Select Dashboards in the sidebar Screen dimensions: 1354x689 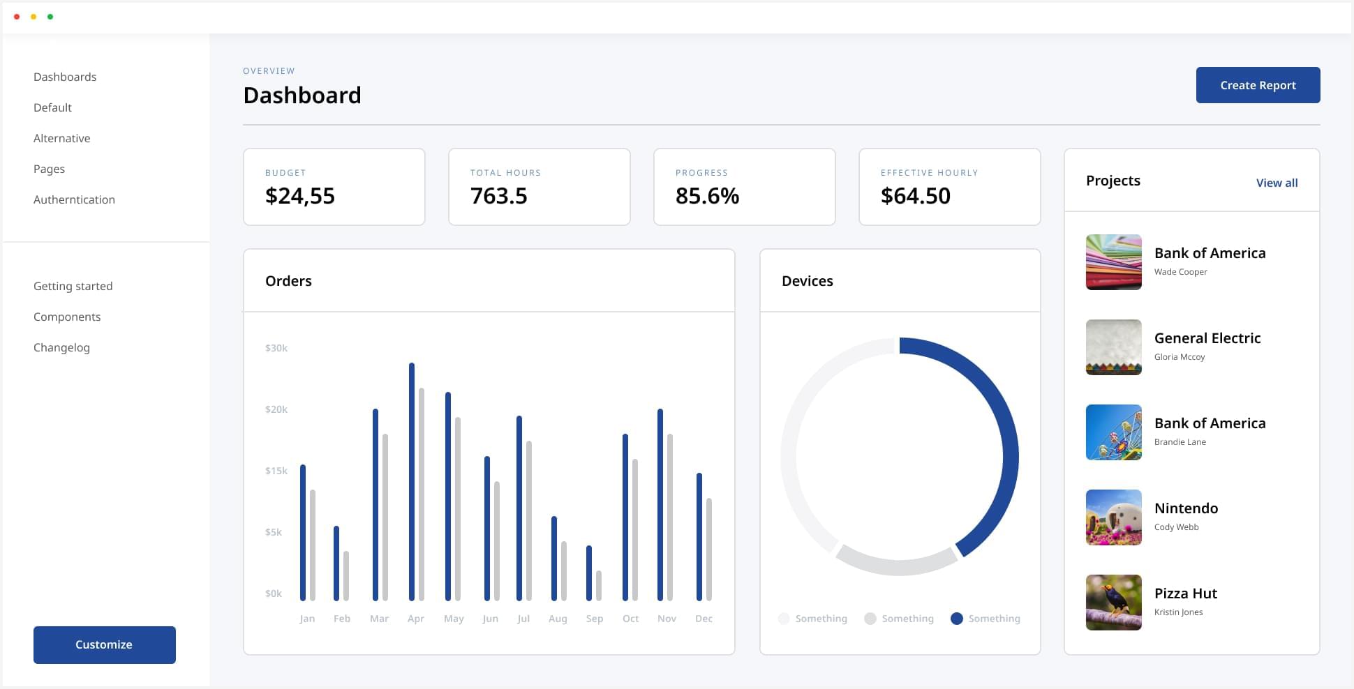(65, 77)
